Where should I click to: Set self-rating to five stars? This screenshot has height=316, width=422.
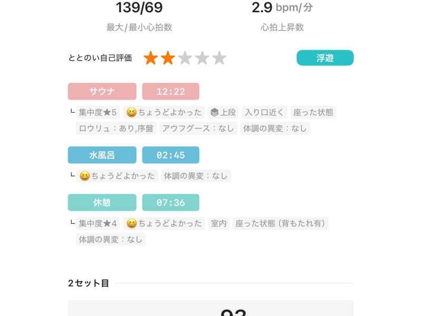coord(219,58)
